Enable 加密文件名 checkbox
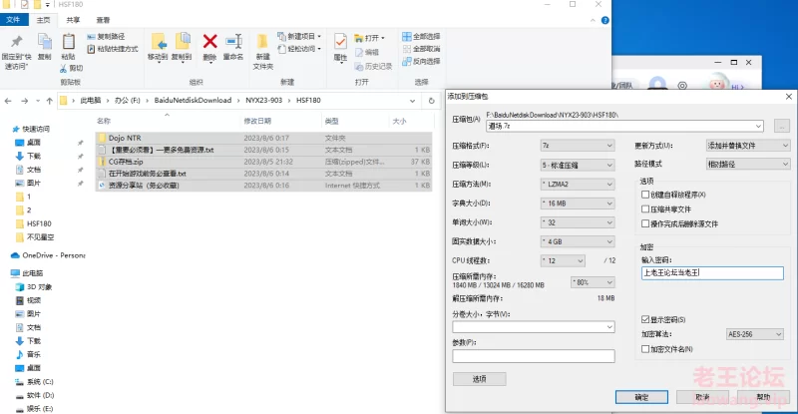798x414 pixels. pos(645,349)
